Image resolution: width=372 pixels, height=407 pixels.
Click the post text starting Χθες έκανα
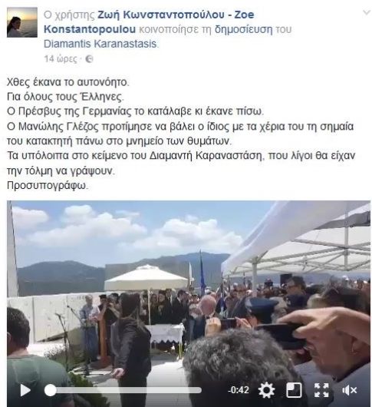click(68, 82)
